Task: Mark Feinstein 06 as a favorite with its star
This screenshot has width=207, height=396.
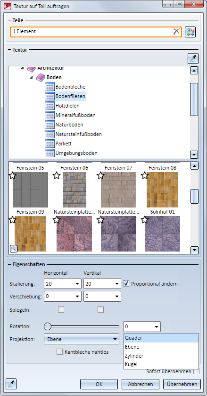Action: [x=57, y=176]
